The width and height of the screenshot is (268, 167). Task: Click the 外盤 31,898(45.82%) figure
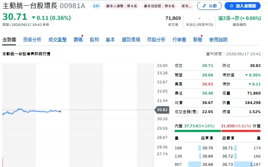point(236,126)
